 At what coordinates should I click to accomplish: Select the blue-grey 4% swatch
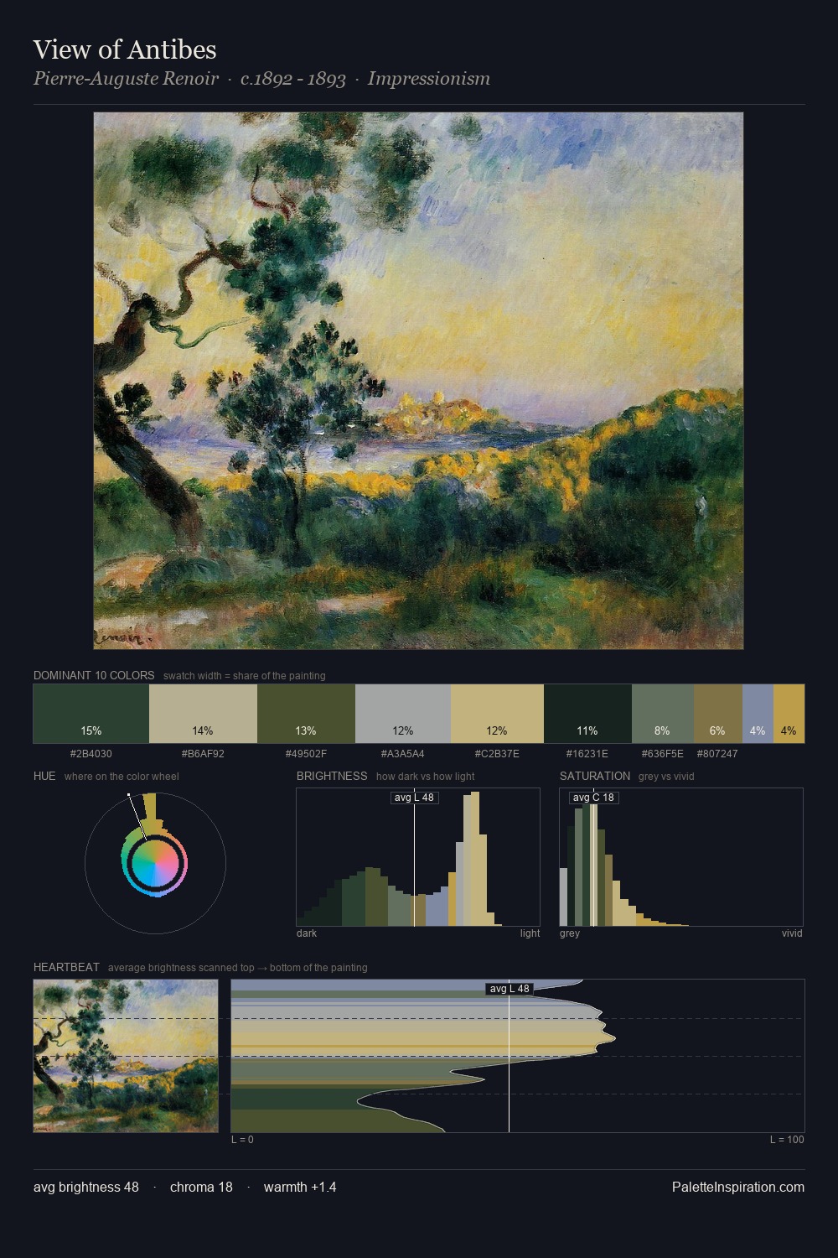point(758,714)
